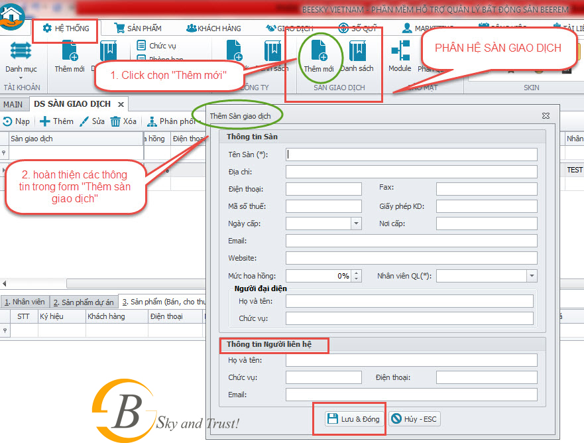The width and height of the screenshot is (584, 443).
Task: Click the Ký hiệu column header
Action: click(62, 317)
